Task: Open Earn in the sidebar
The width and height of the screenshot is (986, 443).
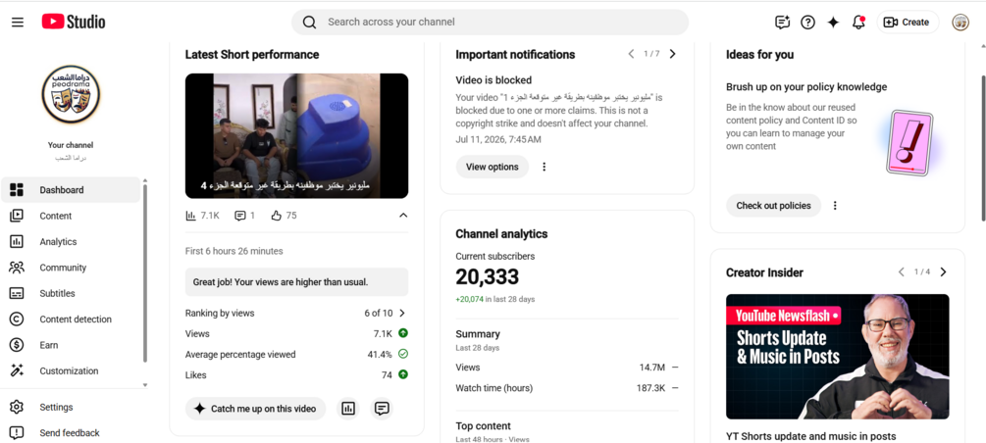Action: (71, 345)
